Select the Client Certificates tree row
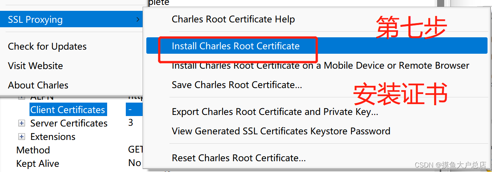The image size is (492, 172). [x=68, y=110]
